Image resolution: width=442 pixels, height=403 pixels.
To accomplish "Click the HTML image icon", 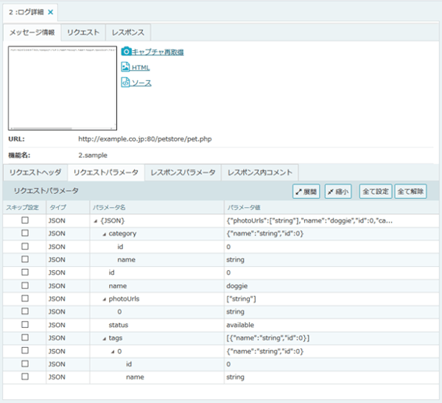I will (x=125, y=67).
